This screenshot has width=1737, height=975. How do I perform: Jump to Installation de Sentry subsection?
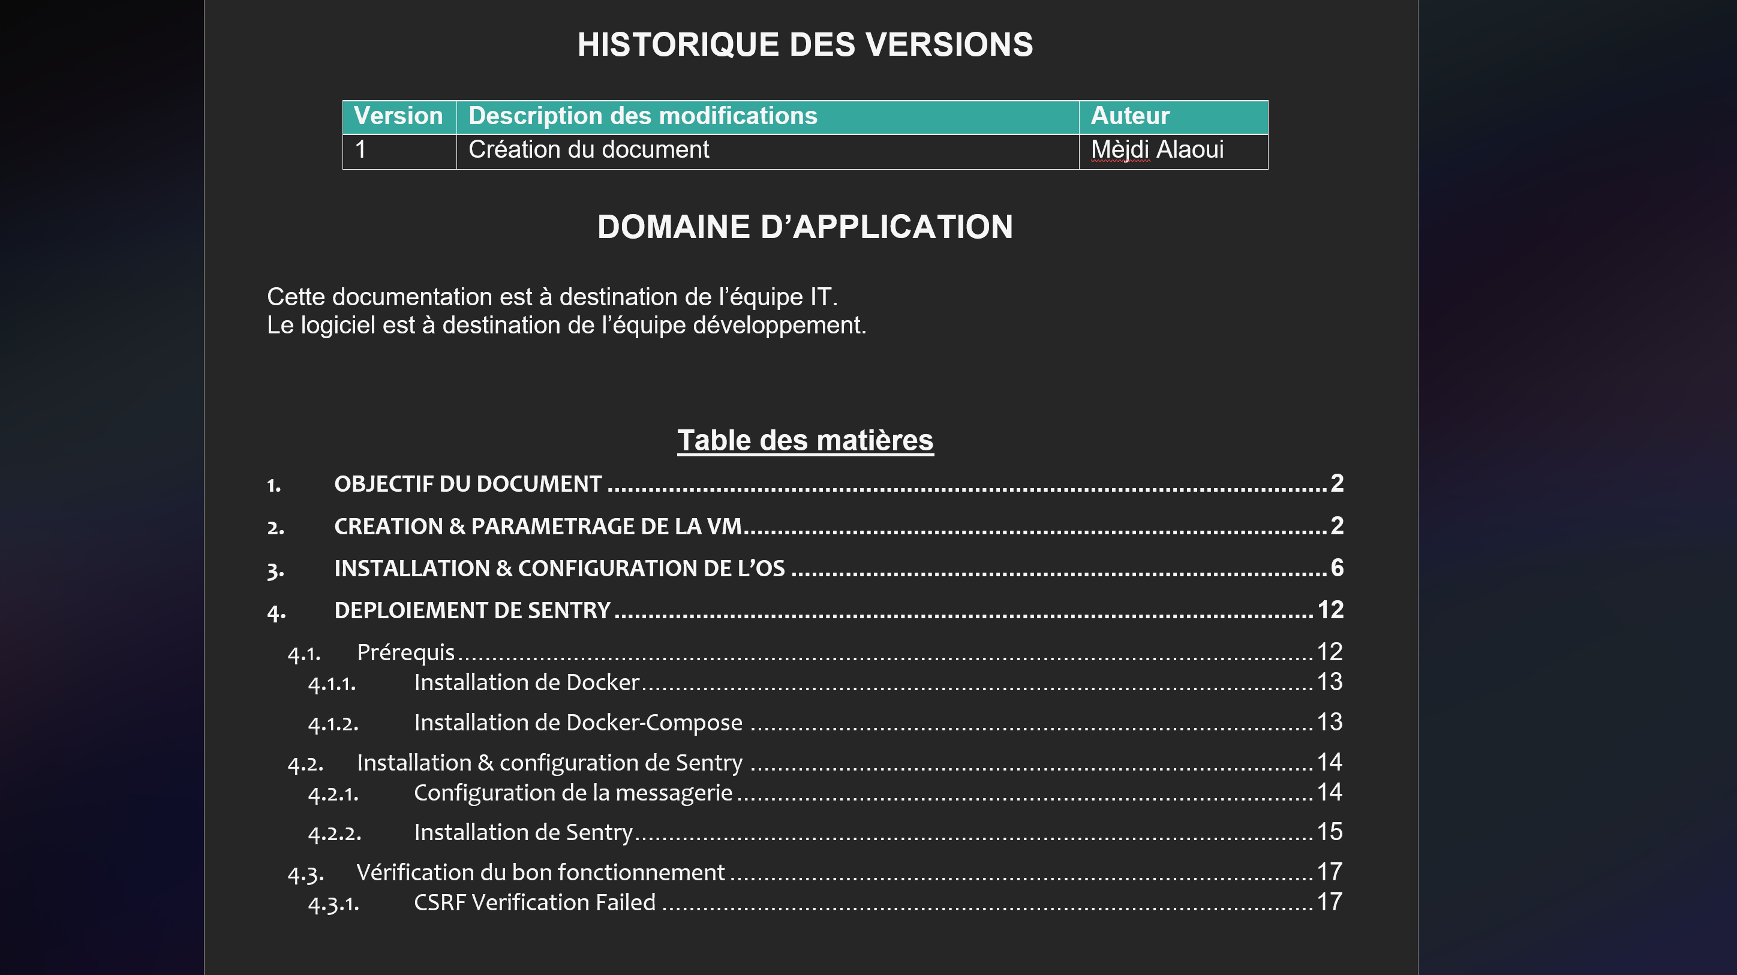click(x=522, y=833)
